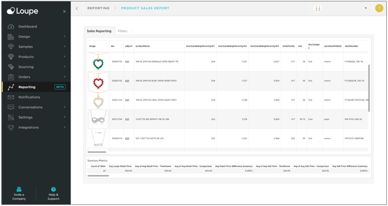Click the metalPurity column header
Viewport: 388px width, 206px height.
tap(289, 47)
